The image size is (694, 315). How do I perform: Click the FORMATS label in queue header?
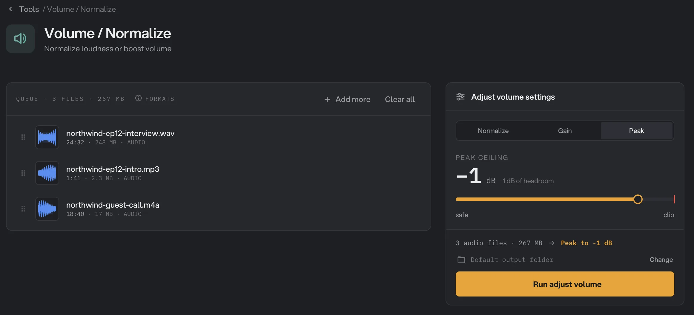160,99
